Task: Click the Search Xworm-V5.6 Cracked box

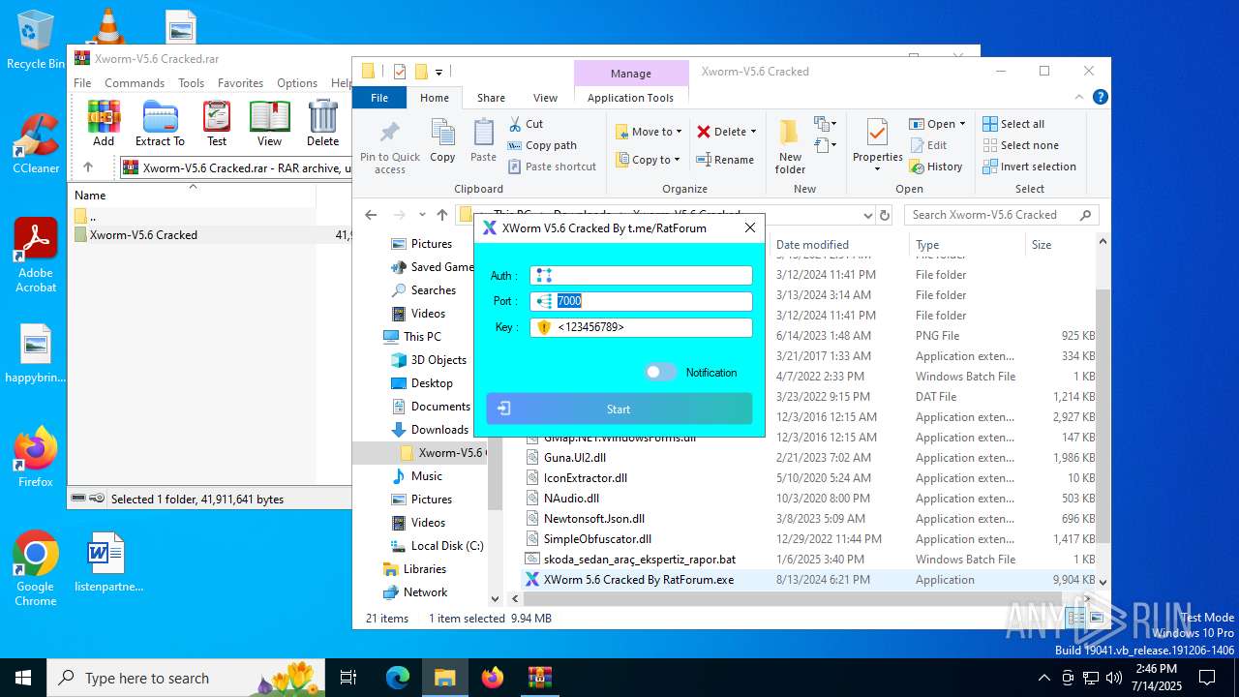Action: pyautogui.click(x=1002, y=215)
